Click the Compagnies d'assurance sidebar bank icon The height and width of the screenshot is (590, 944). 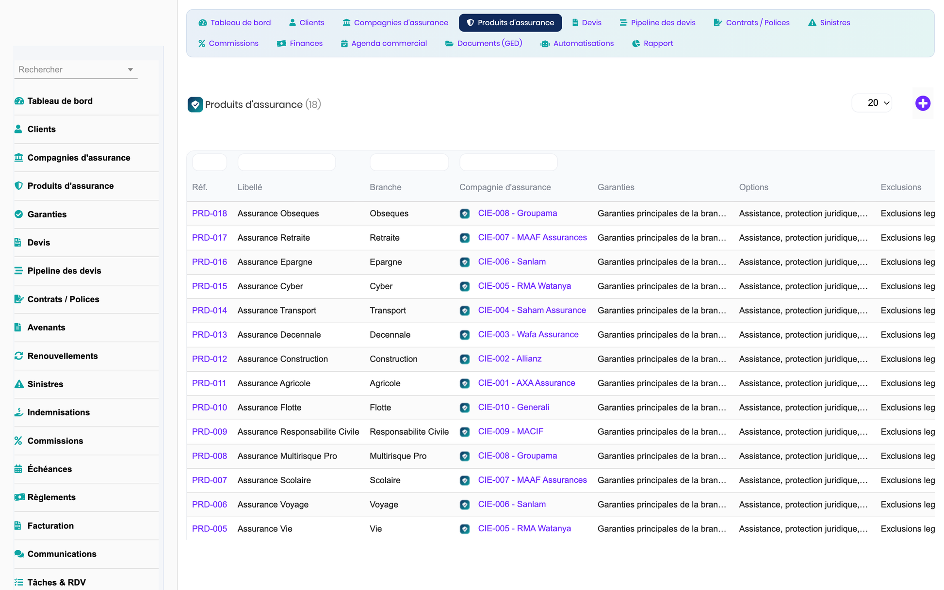(19, 158)
